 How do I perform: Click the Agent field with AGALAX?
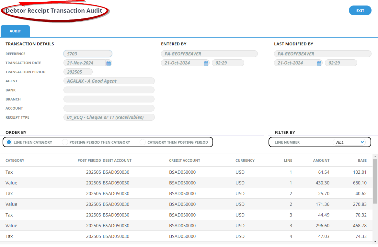109,81
